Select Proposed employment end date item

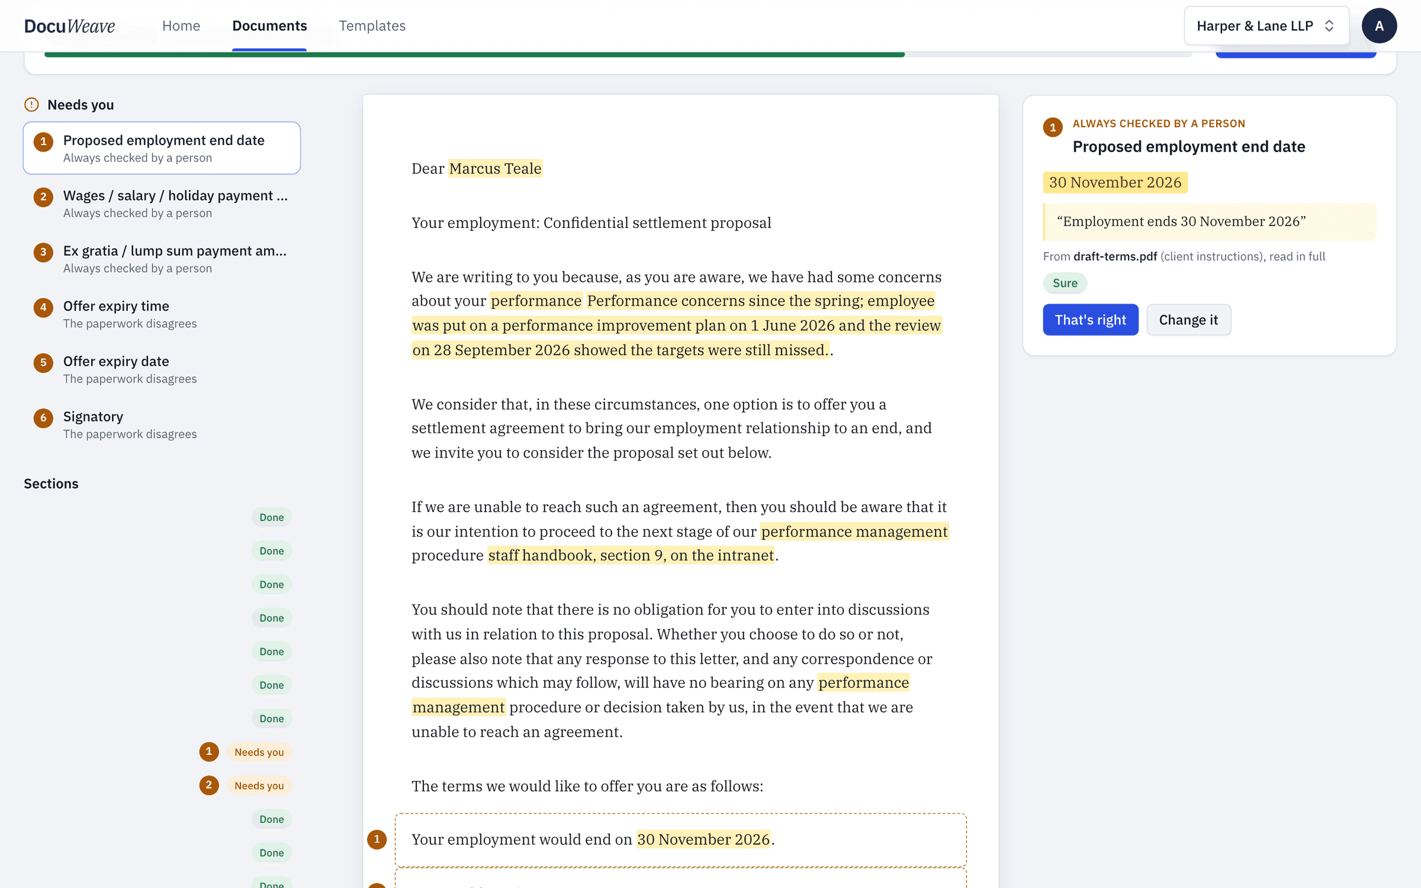tap(162, 148)
